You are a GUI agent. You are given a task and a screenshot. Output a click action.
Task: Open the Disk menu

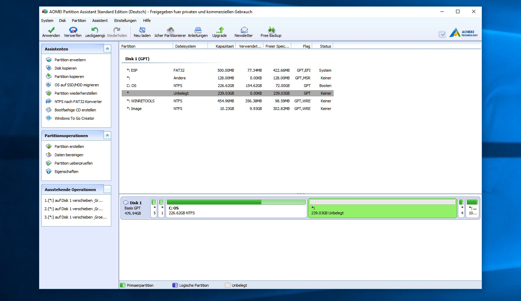pos(62,21)
